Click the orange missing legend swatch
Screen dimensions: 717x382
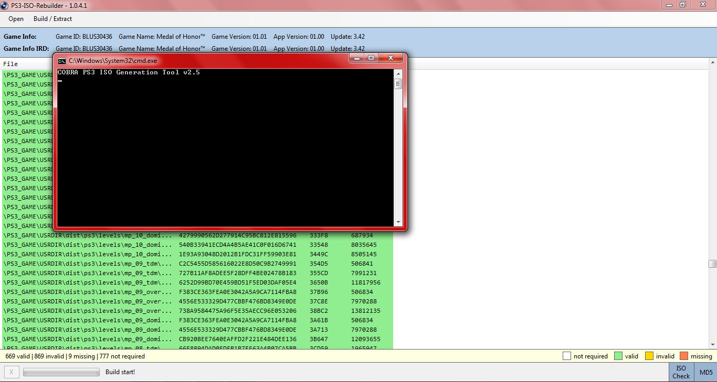click(x=683, y=356)
